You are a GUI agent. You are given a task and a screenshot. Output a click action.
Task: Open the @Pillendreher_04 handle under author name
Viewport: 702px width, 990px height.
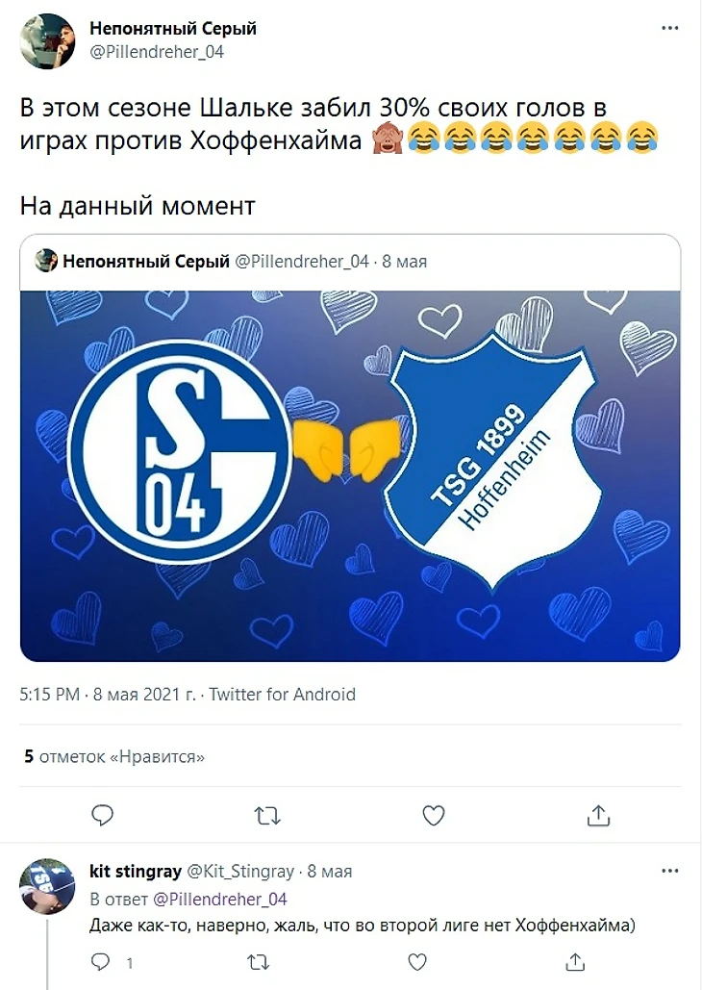157,52
